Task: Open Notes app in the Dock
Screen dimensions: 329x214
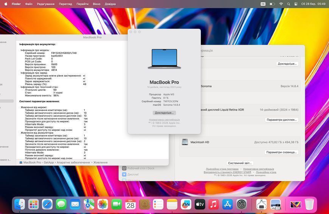Action: [x=172, y=204]
